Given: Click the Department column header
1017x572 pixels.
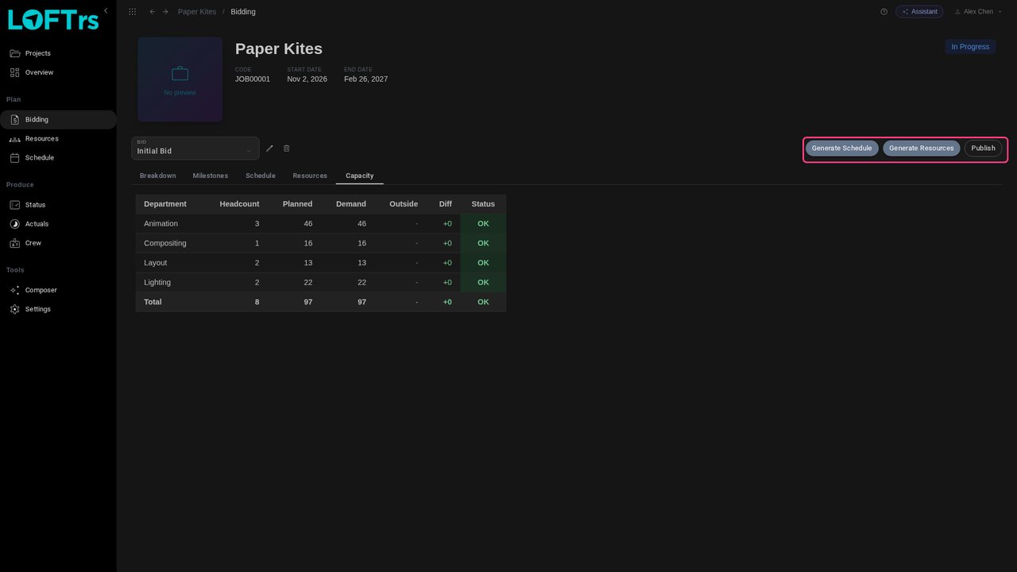Looking at the screenshot, I should click(x=165, y=204).
